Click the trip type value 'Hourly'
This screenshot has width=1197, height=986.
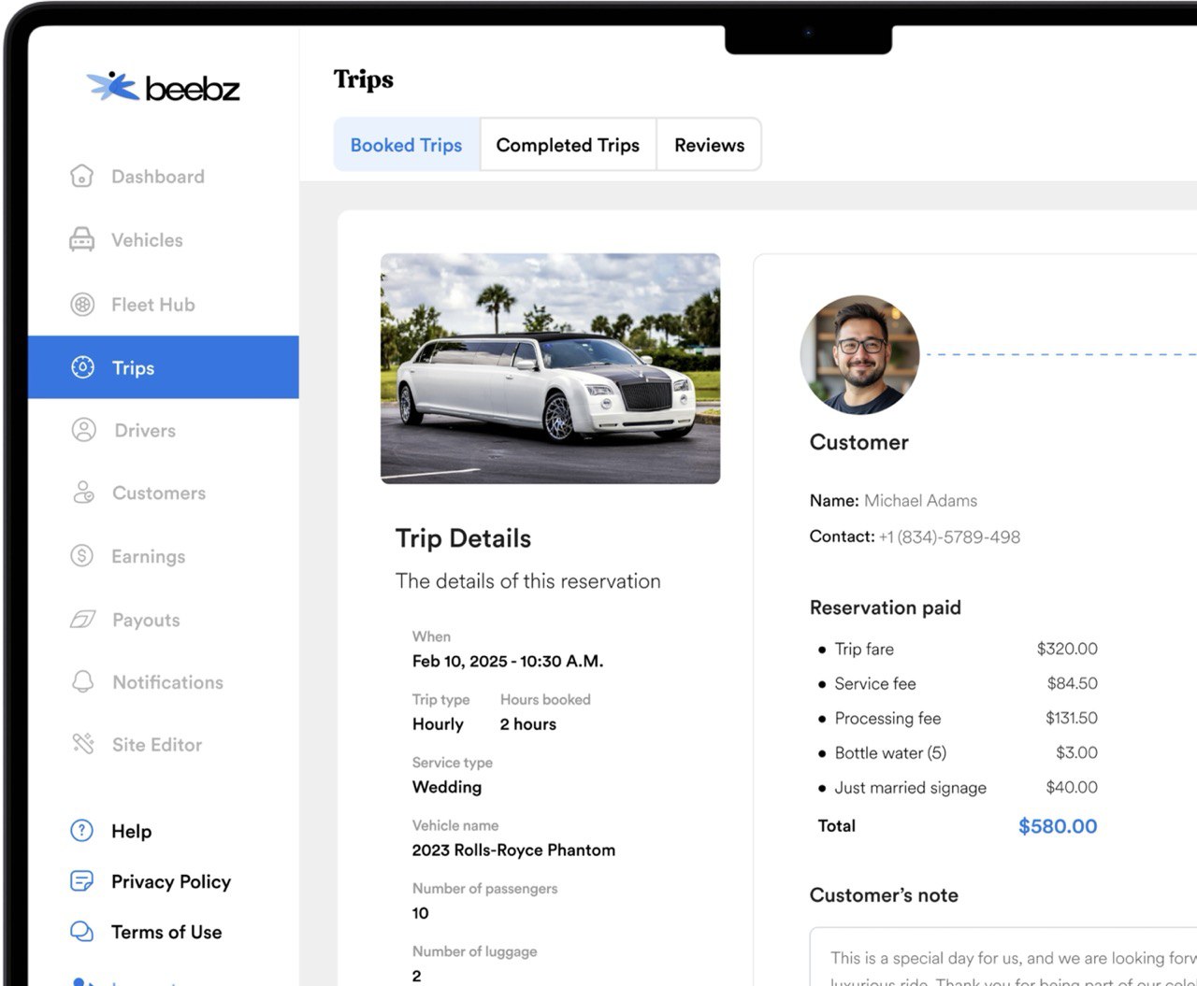438,723
